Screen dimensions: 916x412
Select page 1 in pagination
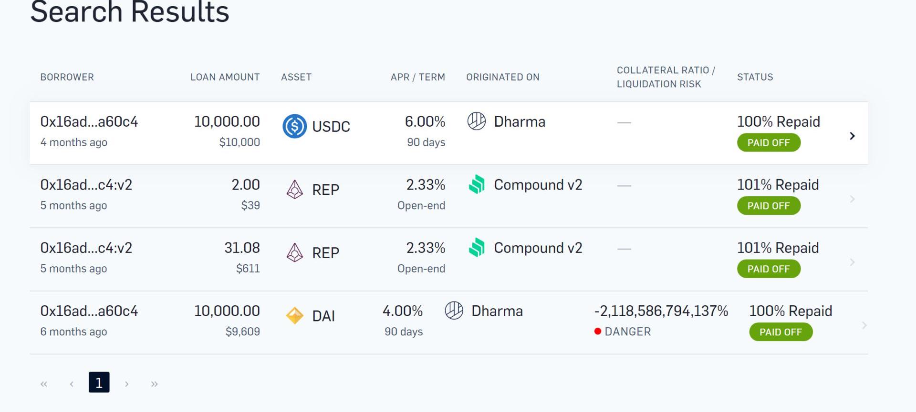[99, 382]
